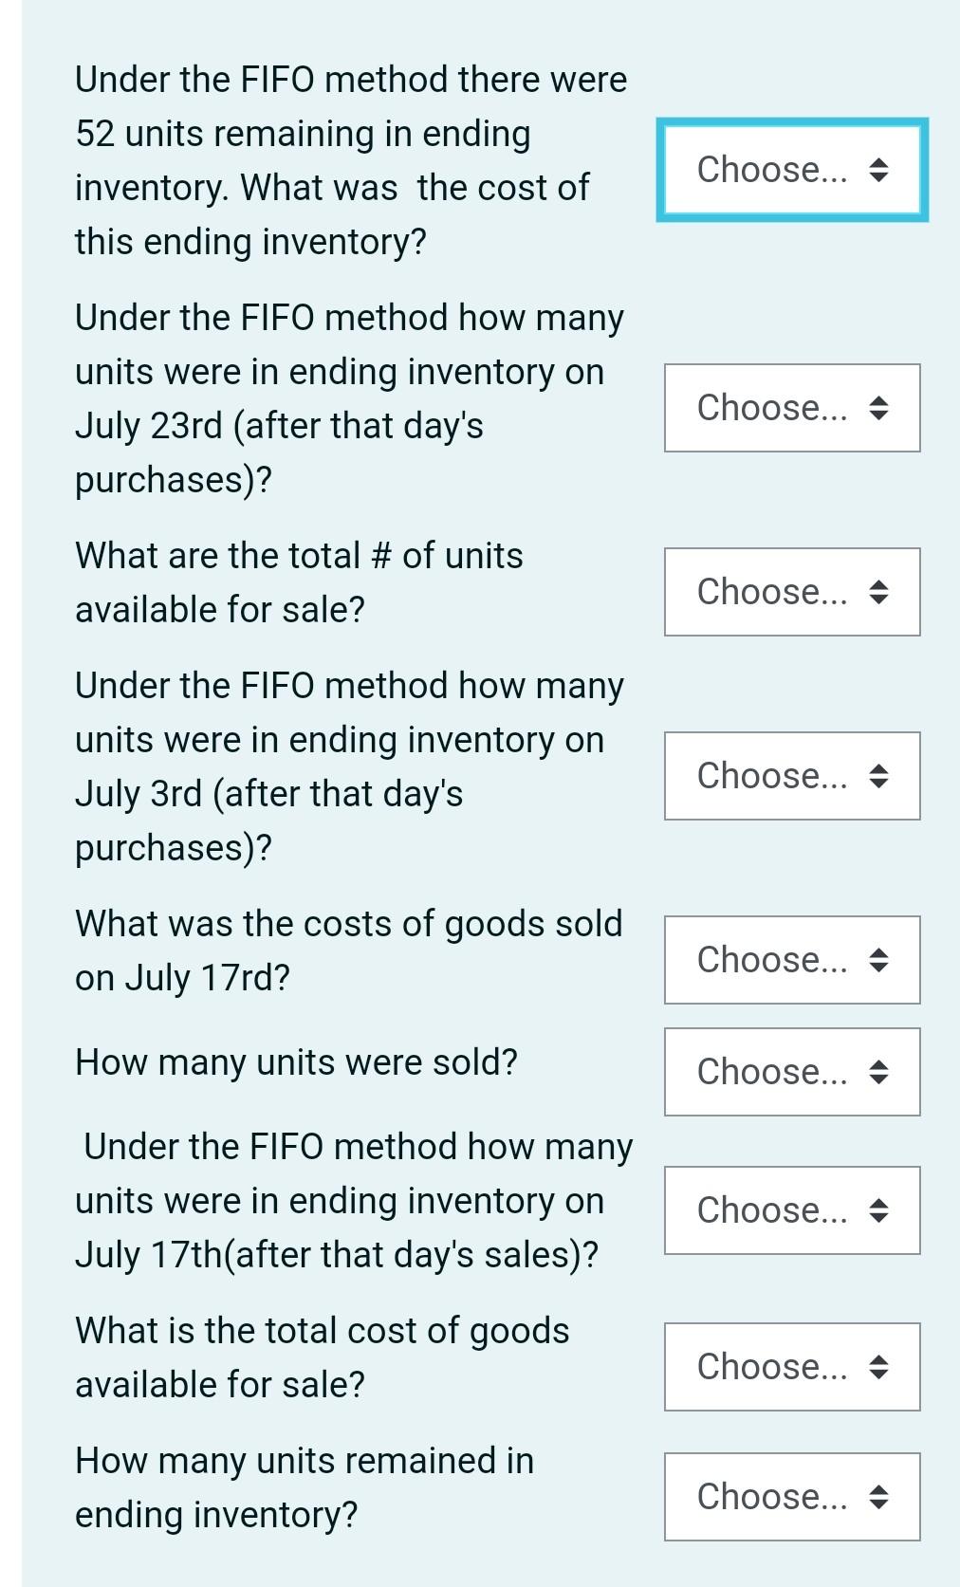Open the July 17th ending inventory dropdown
This screenshot has width=960, height=1587.
tap(790, 1210)
